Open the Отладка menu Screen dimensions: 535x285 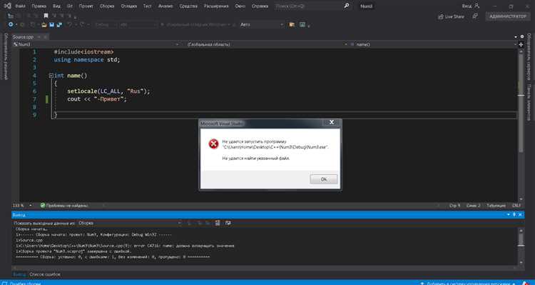(129, 6)
